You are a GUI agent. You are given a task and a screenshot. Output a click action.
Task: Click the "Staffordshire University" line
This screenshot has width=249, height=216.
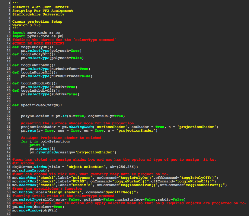tap(38, 14)
